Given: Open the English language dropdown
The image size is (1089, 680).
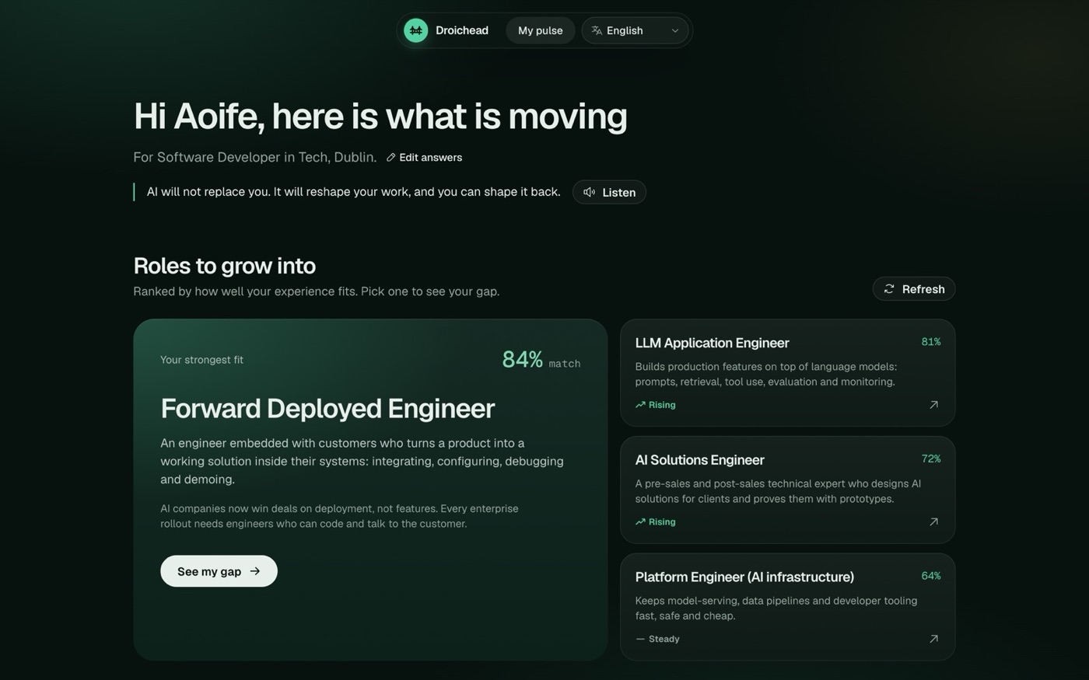Looking at the screenshot, I should pos(635,30).
